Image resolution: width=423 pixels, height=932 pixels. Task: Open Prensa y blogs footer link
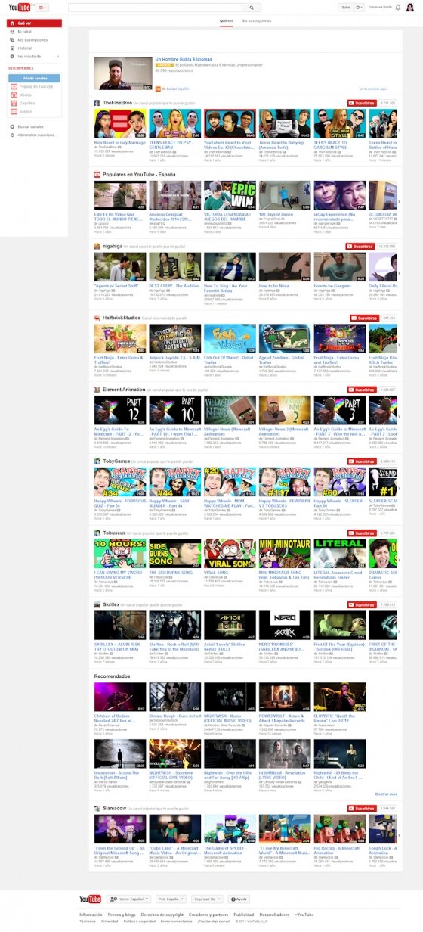(122, 914)
